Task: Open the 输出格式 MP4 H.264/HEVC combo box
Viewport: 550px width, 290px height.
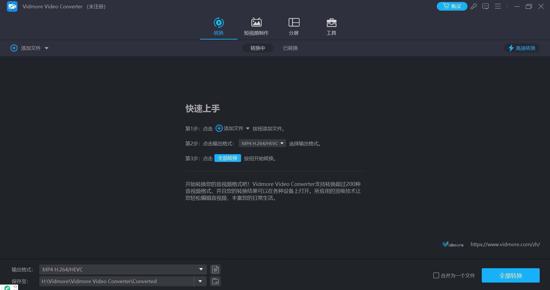Action: 123,269
